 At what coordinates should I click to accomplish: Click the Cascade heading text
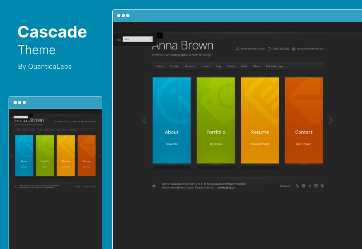[x=52, y=32]
